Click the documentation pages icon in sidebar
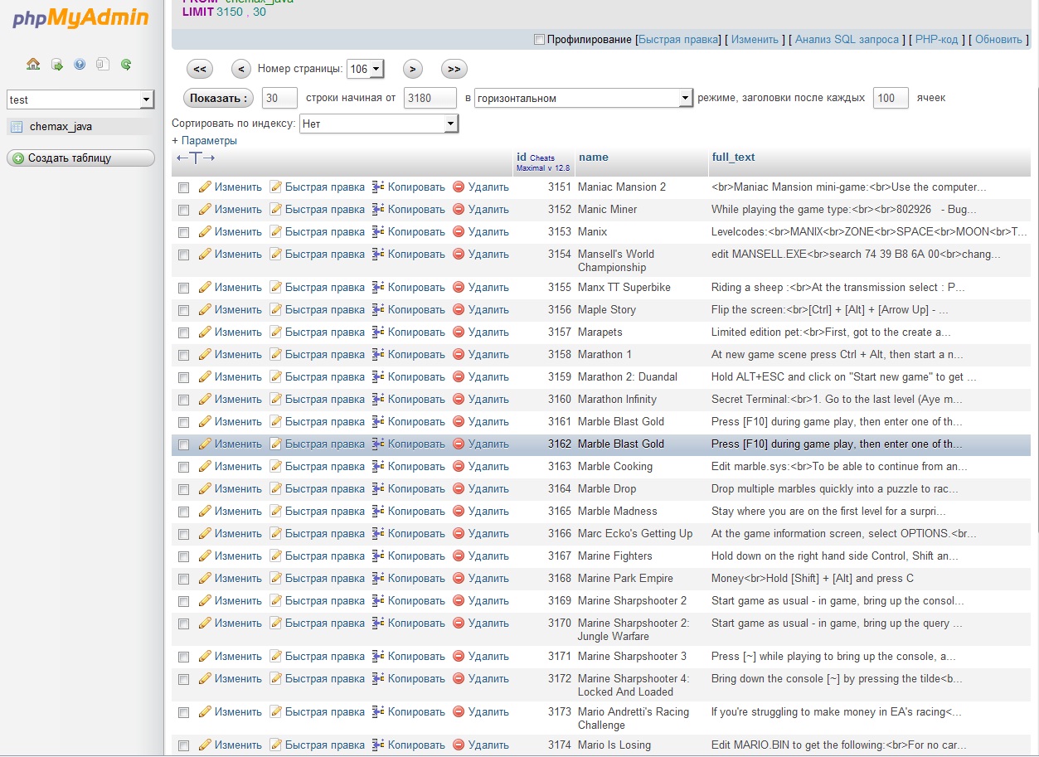Image resolution: width=1039 pixels, height=757 pixels. coord(103,64)
